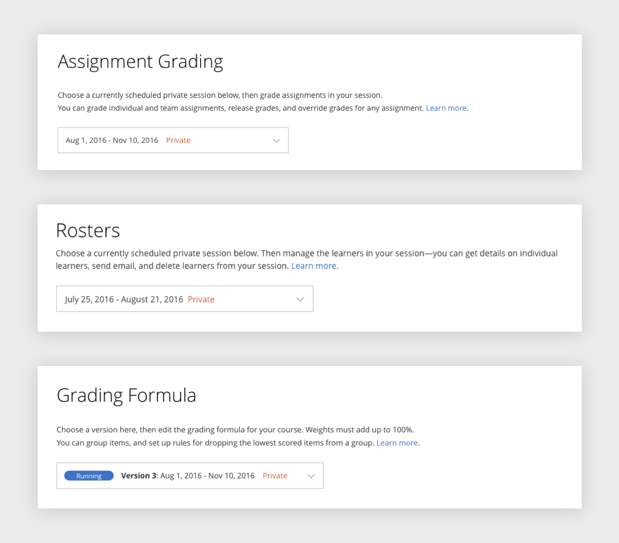Open the Aug 1, 2016 - Nov 10, 2016 session dropdown under Assignment Grading
The width and height of the screenshot is (619, 543).
173,140
